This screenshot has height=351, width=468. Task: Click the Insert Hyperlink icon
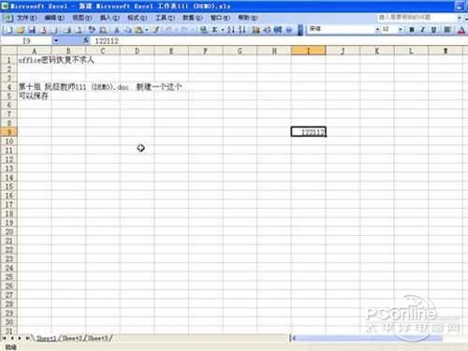(x=203, y=30)
